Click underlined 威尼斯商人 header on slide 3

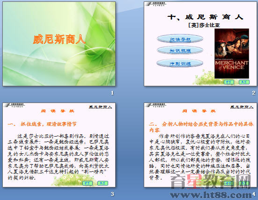100,107
